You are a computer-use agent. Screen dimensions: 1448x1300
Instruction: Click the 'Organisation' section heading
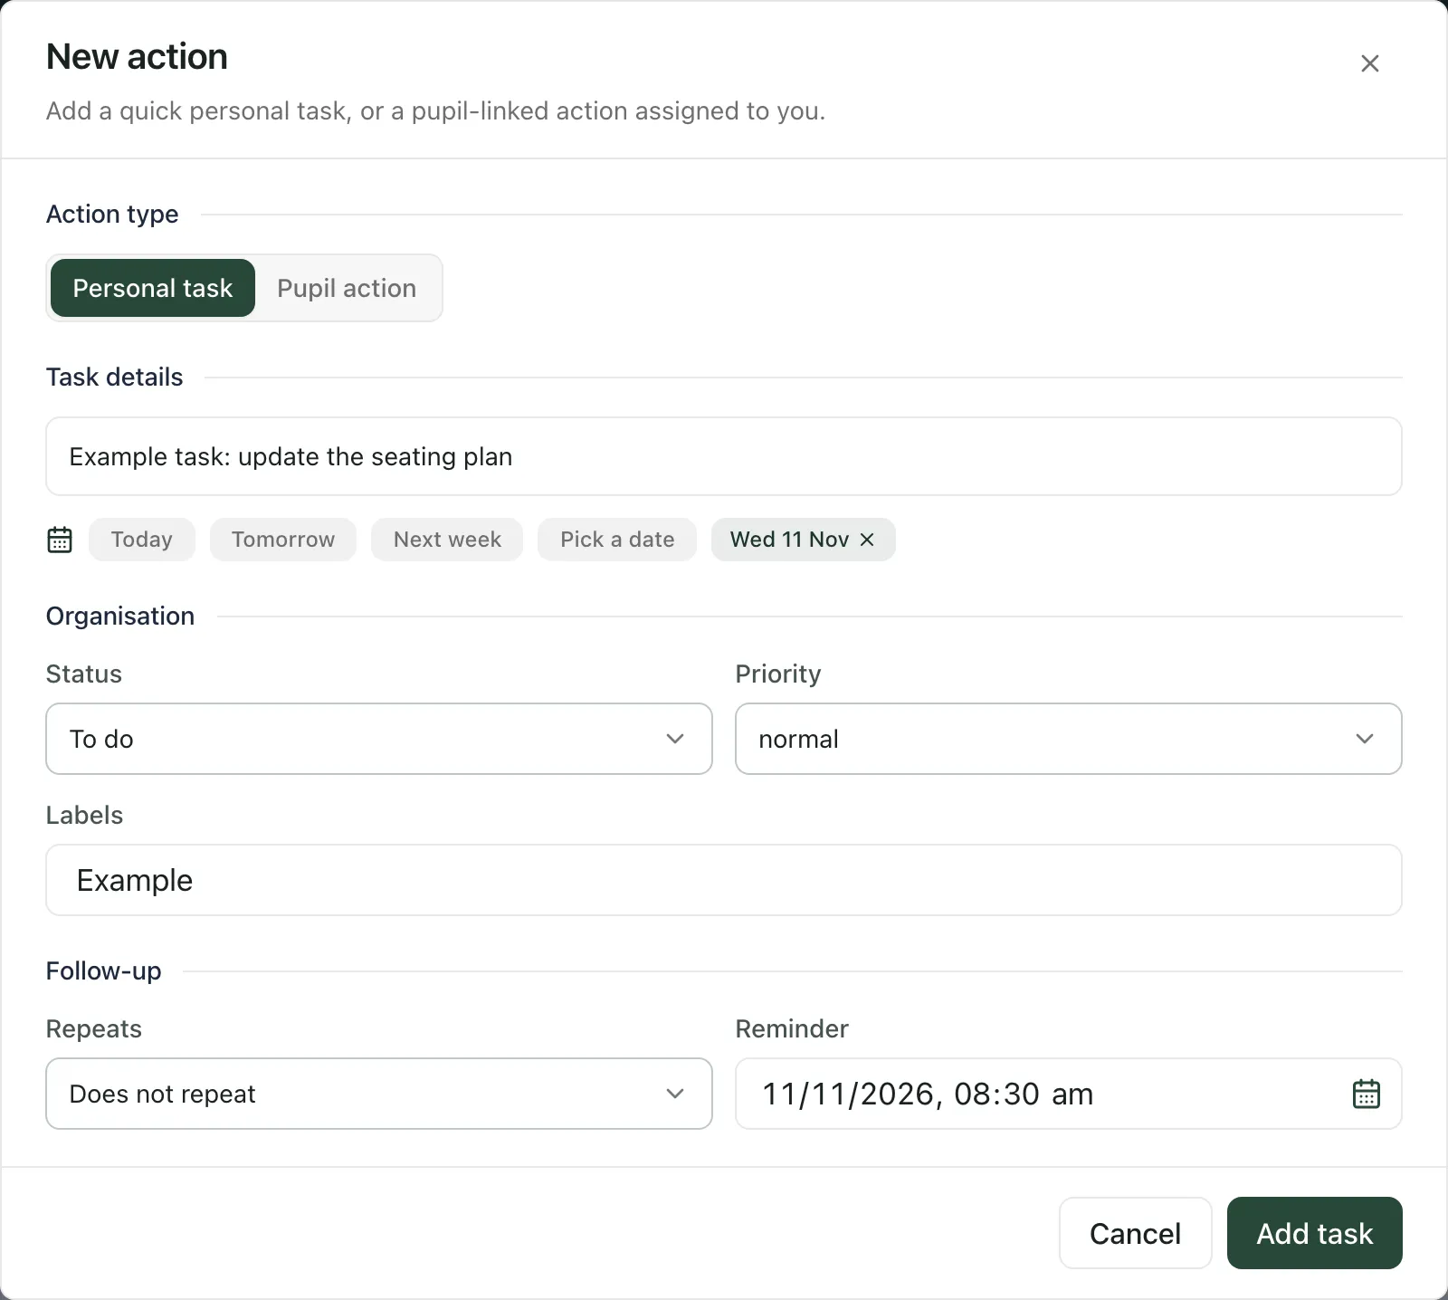click(x=120, y=617)
